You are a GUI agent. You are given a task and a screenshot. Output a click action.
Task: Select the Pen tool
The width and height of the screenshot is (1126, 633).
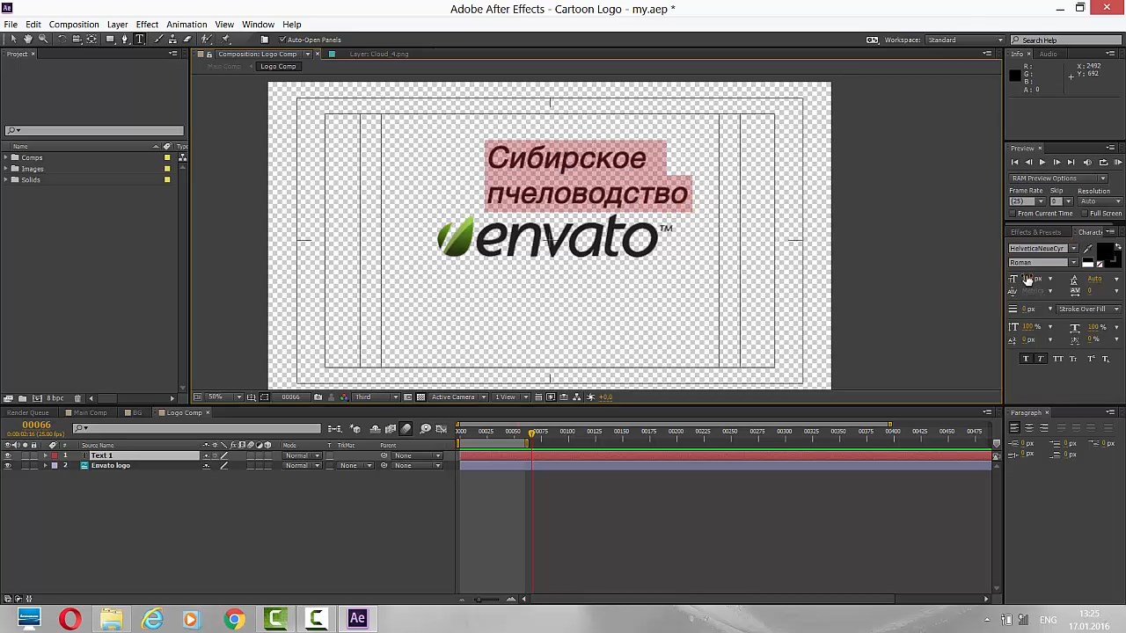coord(125,40)
